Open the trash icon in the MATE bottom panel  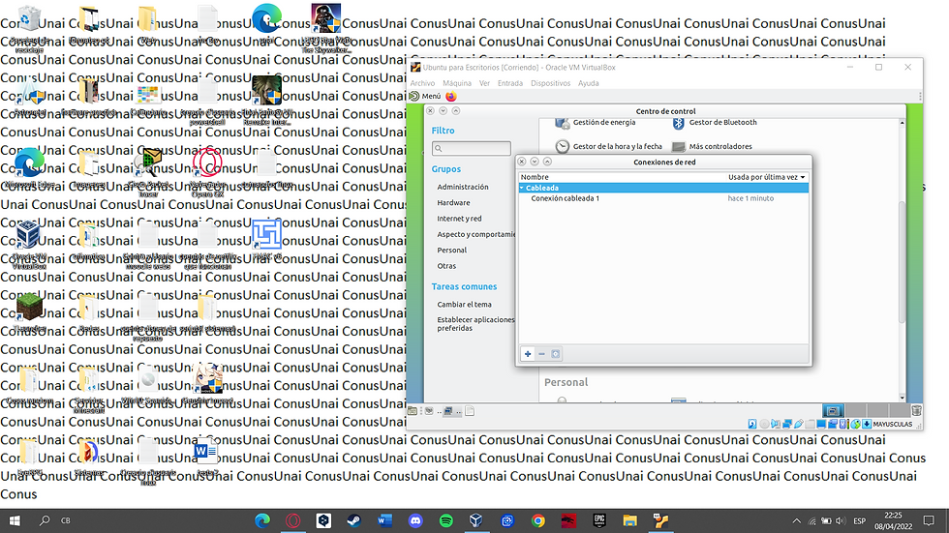(916, 411)
